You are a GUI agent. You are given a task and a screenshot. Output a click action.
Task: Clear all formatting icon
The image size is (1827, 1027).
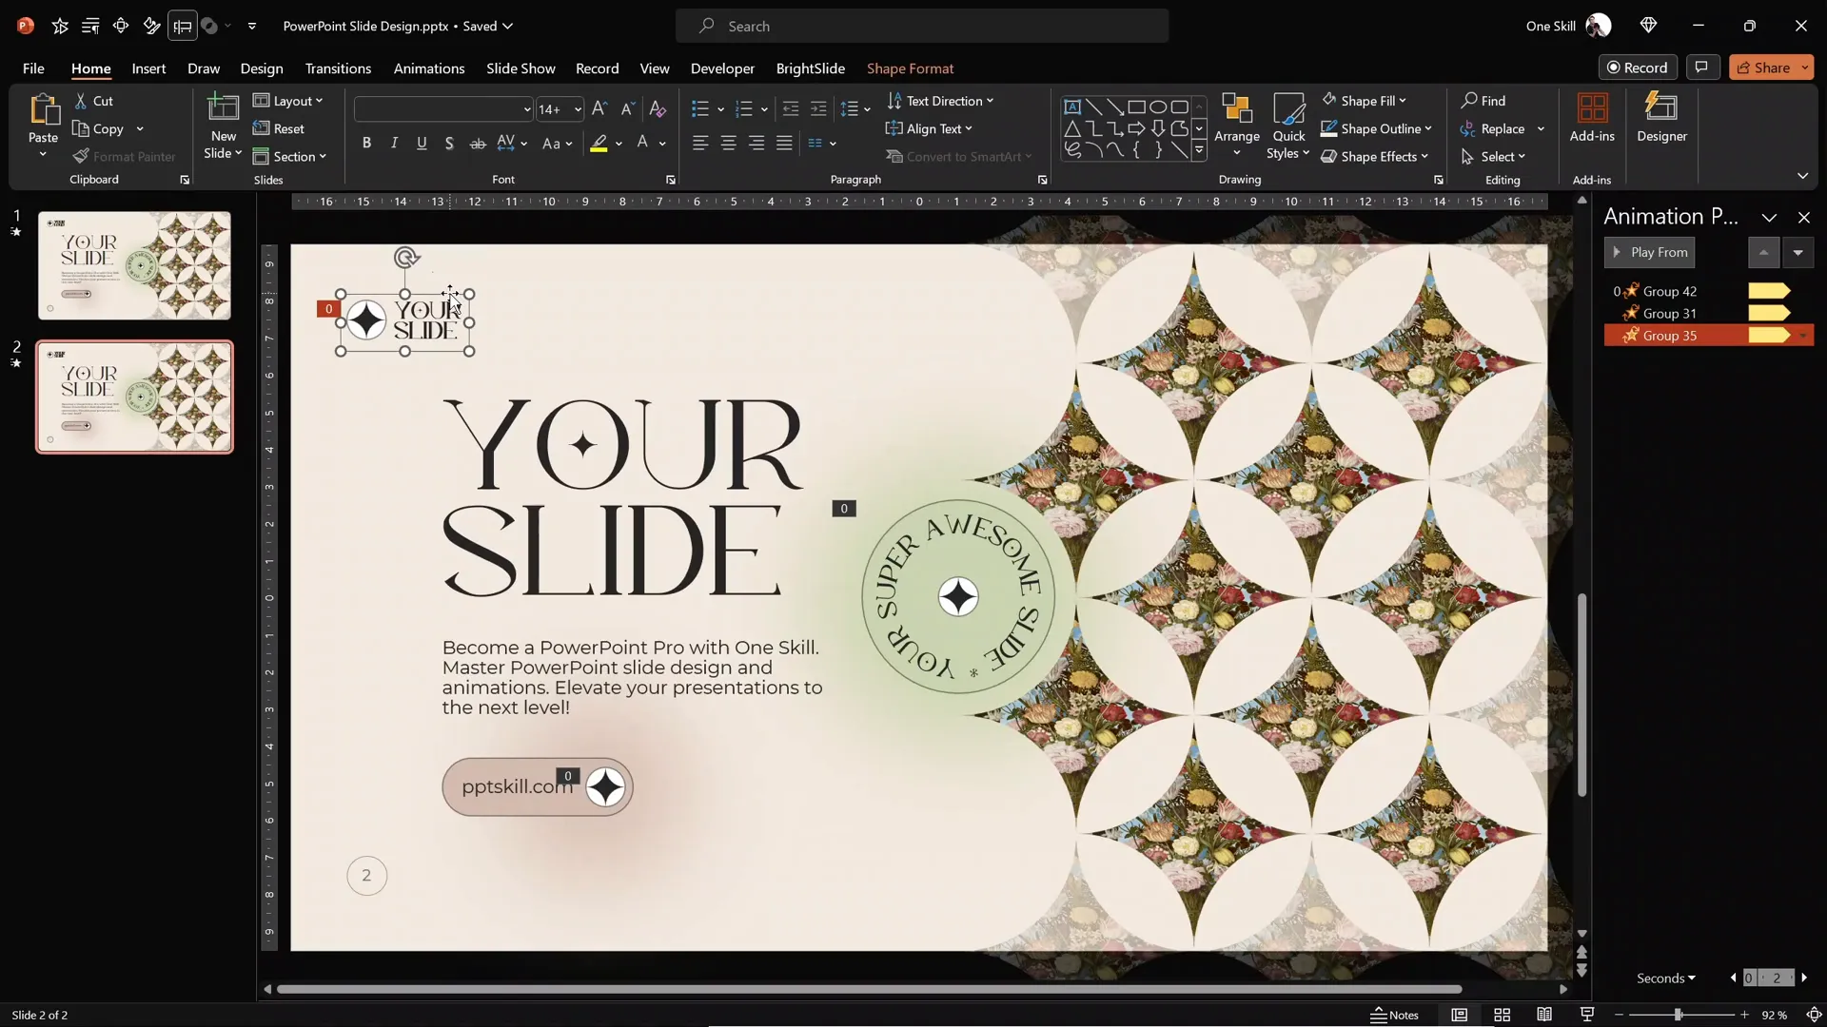point(658,109)
